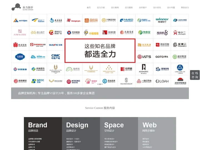Open 设计资讯 in the top menu
Image resolution: width=200 pixels, height=150 pixels.
(157, 7)
